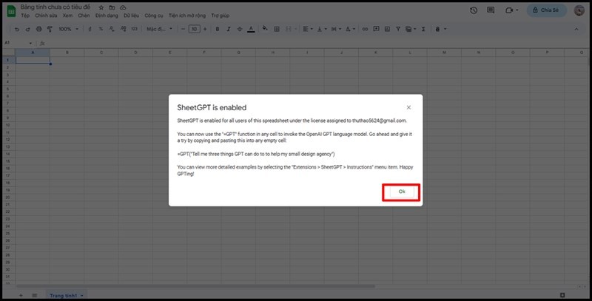Open the all sheets list icon
This screenshot has height=301, width=592.
(x=34, y=295)
